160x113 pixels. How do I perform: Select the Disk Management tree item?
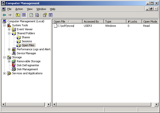click(27, 69)
